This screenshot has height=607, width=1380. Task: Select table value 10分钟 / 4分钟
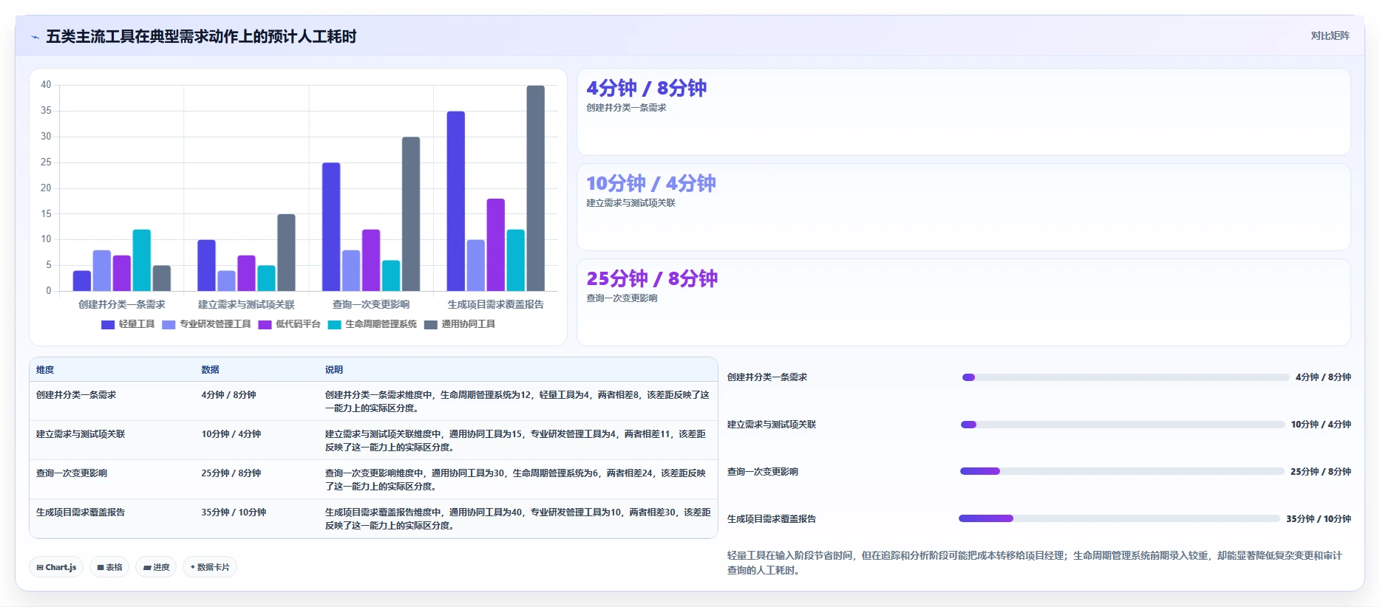pos(231,434)
